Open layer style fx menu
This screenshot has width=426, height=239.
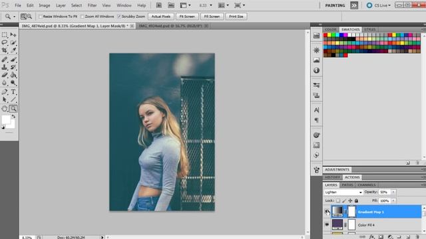pyautogui.click(x=371, y=237)
